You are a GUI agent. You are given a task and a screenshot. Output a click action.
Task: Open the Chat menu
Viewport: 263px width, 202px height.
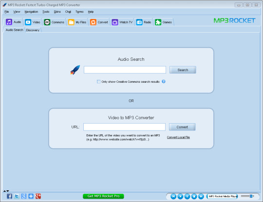coord(68,12)
